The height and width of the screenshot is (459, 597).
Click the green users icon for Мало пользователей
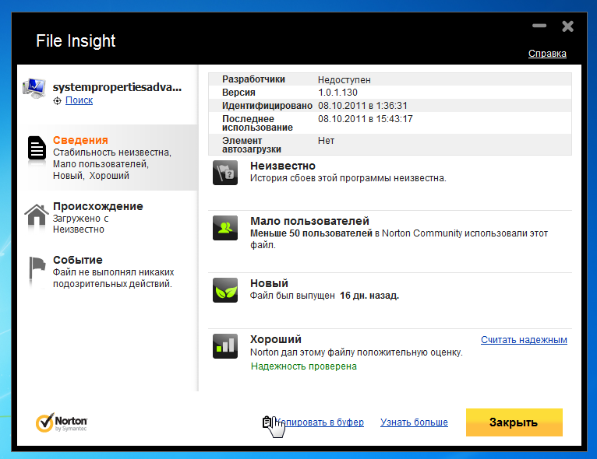point(225,228)
